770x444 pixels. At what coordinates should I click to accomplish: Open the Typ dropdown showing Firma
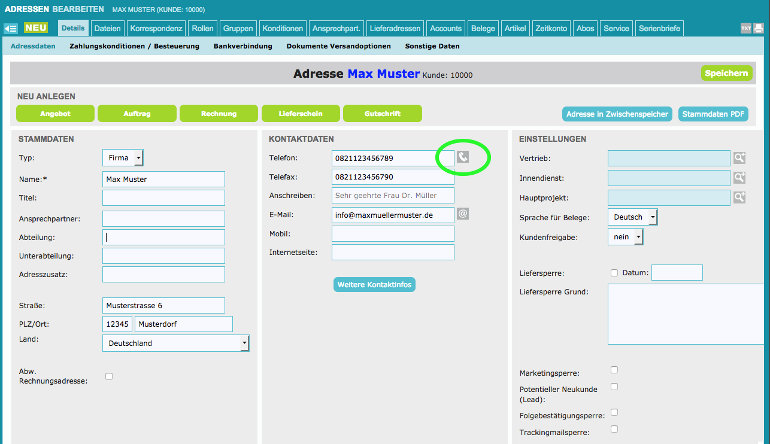[123, 158]
